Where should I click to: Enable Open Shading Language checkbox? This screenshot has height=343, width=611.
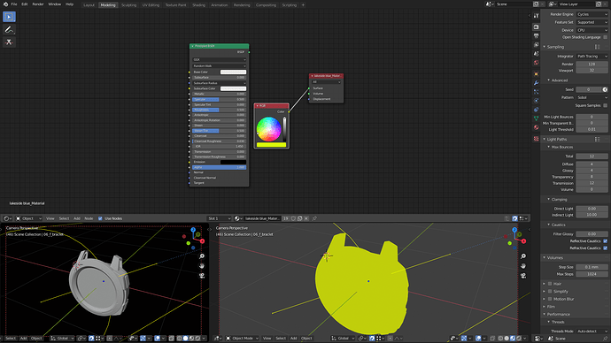point(605,37)
